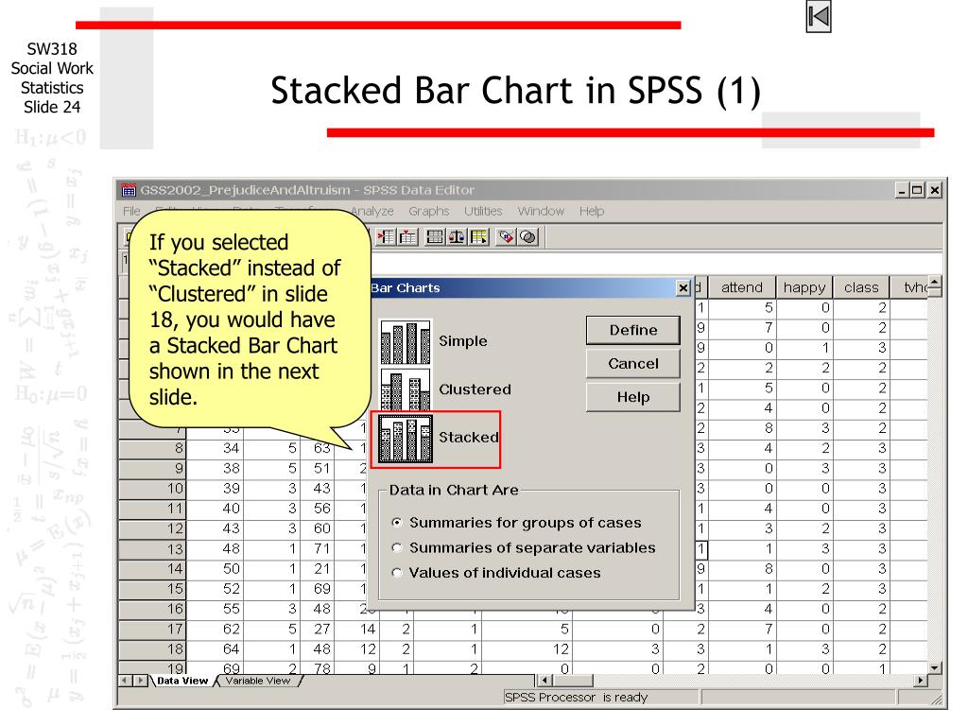Select row header 18
The height and width of the screenshot is (726, 968).
(152, 649)
